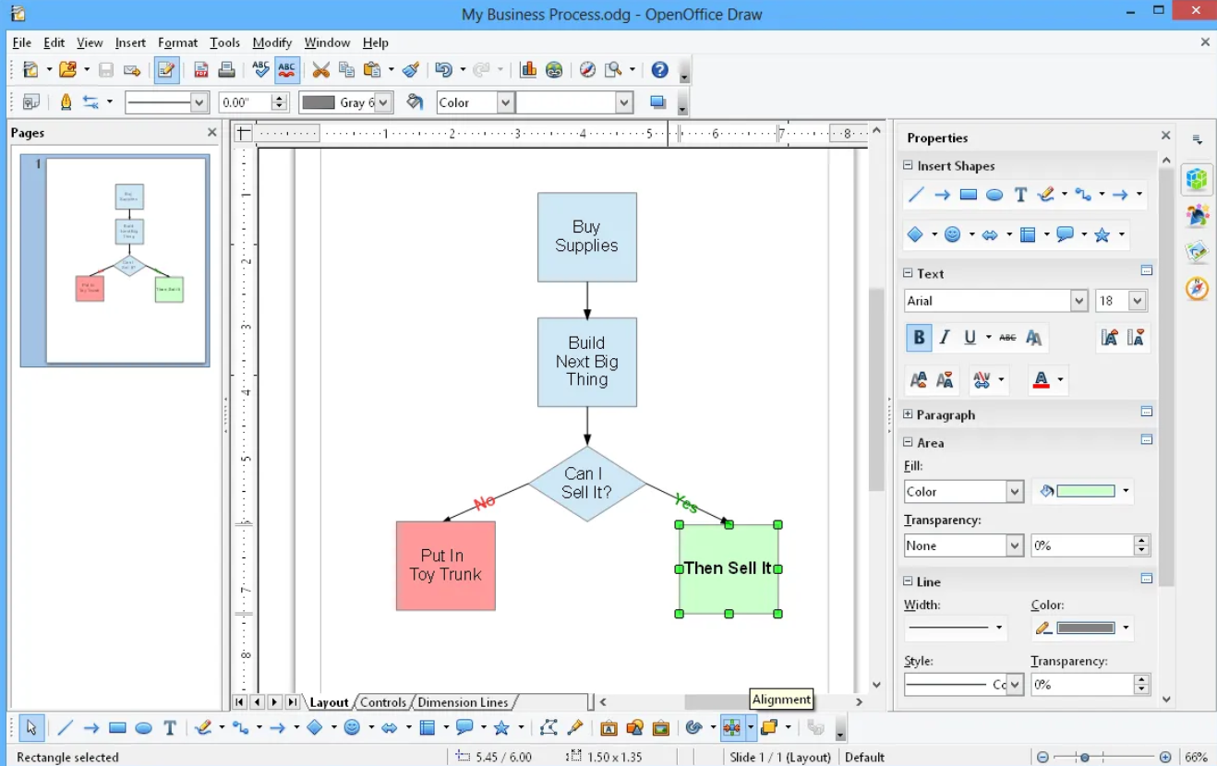This screenshot has height=766, width=1217.
Task: Toggle Bold in the Text panel
Action: tap(919, 338)
